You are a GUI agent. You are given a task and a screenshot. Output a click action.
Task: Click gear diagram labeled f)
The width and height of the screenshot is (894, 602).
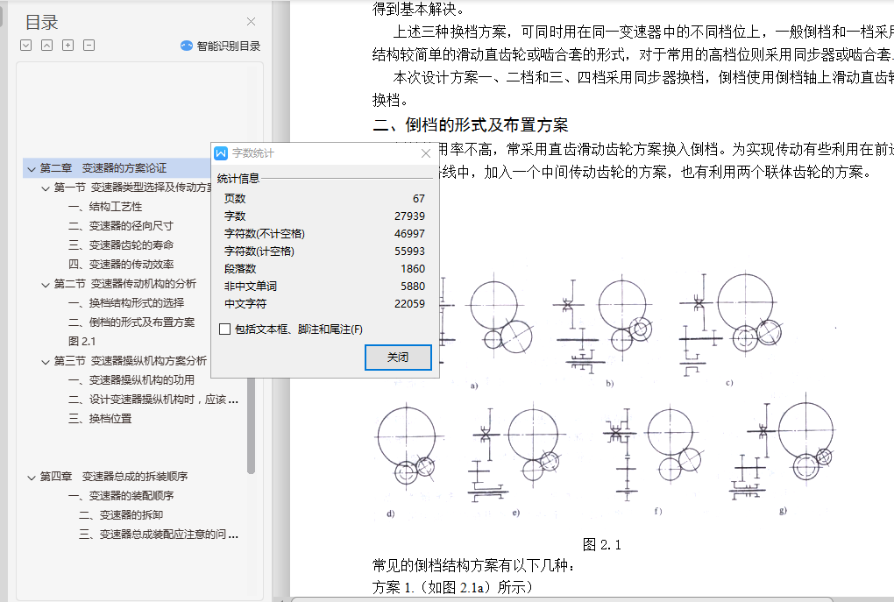tap(653, 456)
